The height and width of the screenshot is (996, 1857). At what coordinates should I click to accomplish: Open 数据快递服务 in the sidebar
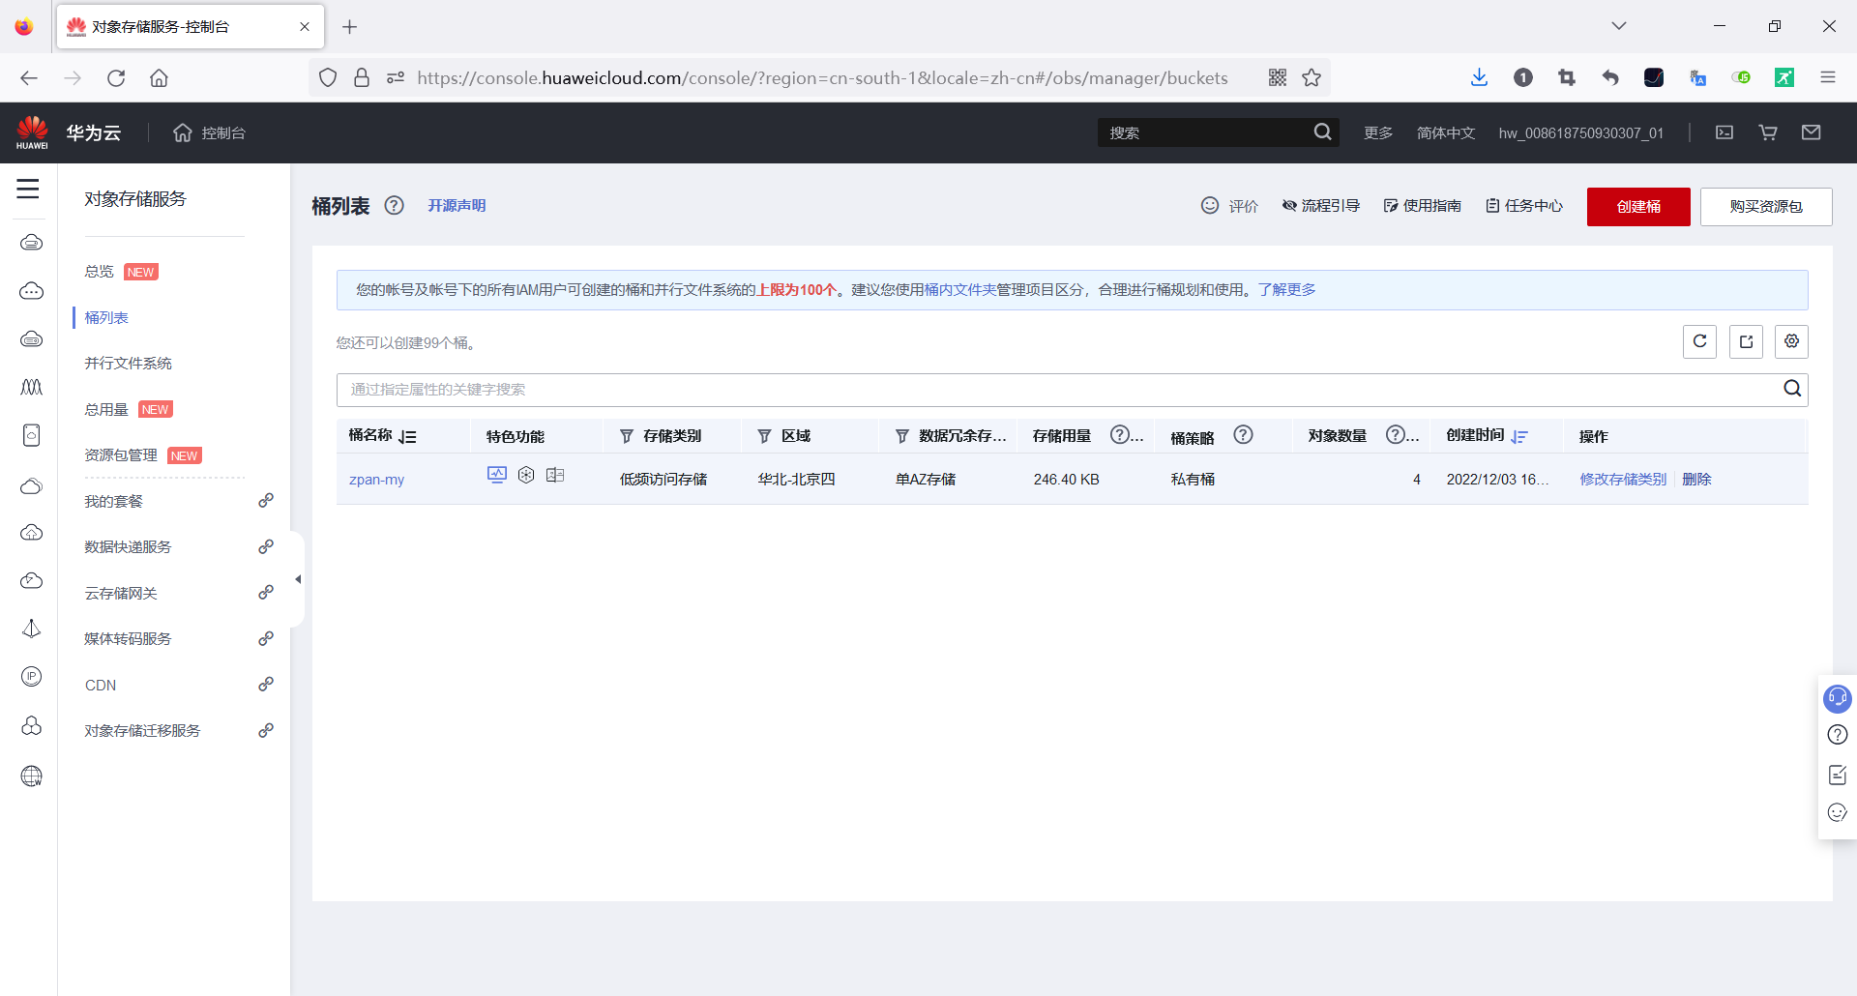(x=129, y=546)
